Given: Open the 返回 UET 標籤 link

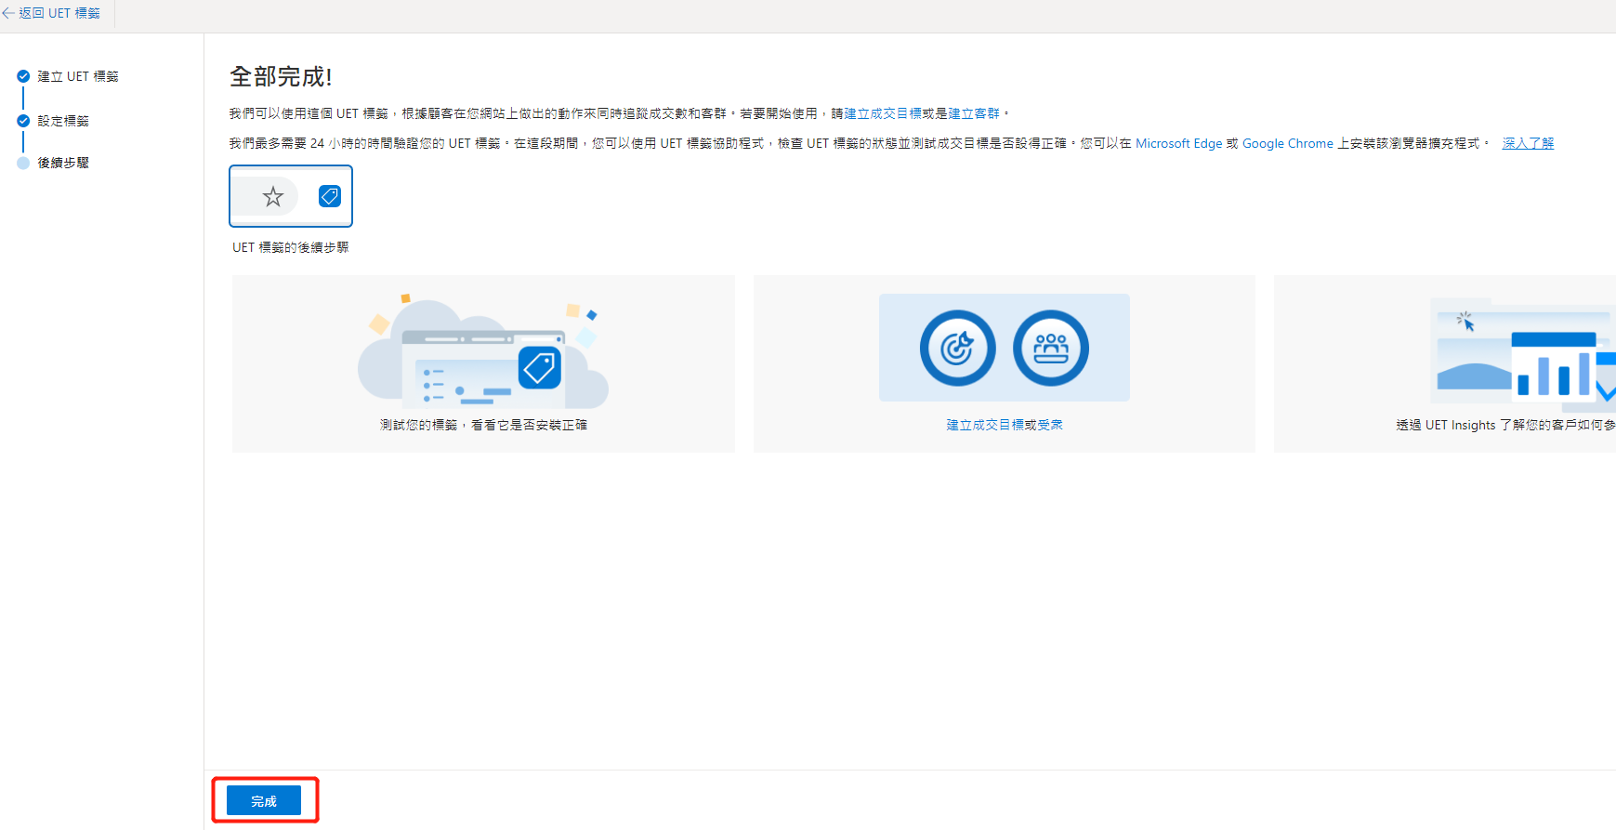Looking at the screenshot, I should pyautogui.click(x=59, y=13).
